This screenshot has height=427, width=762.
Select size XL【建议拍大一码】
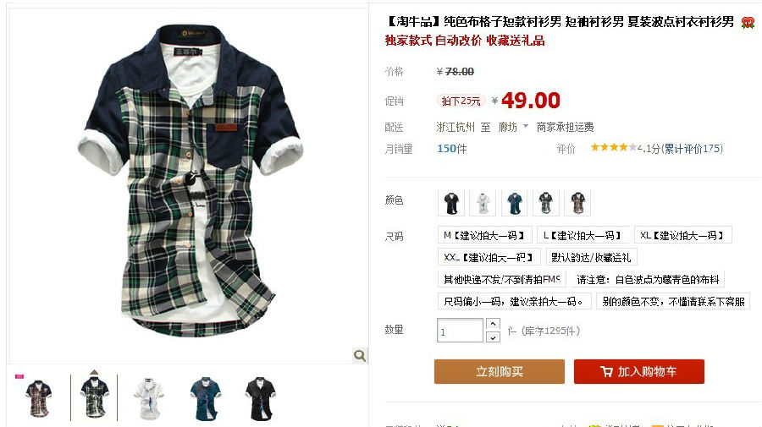point(682,235)
